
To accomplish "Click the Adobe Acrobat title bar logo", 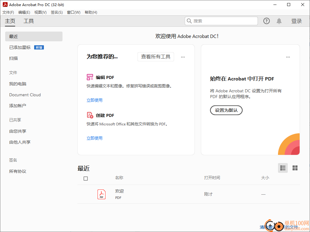I will [5, 5].
